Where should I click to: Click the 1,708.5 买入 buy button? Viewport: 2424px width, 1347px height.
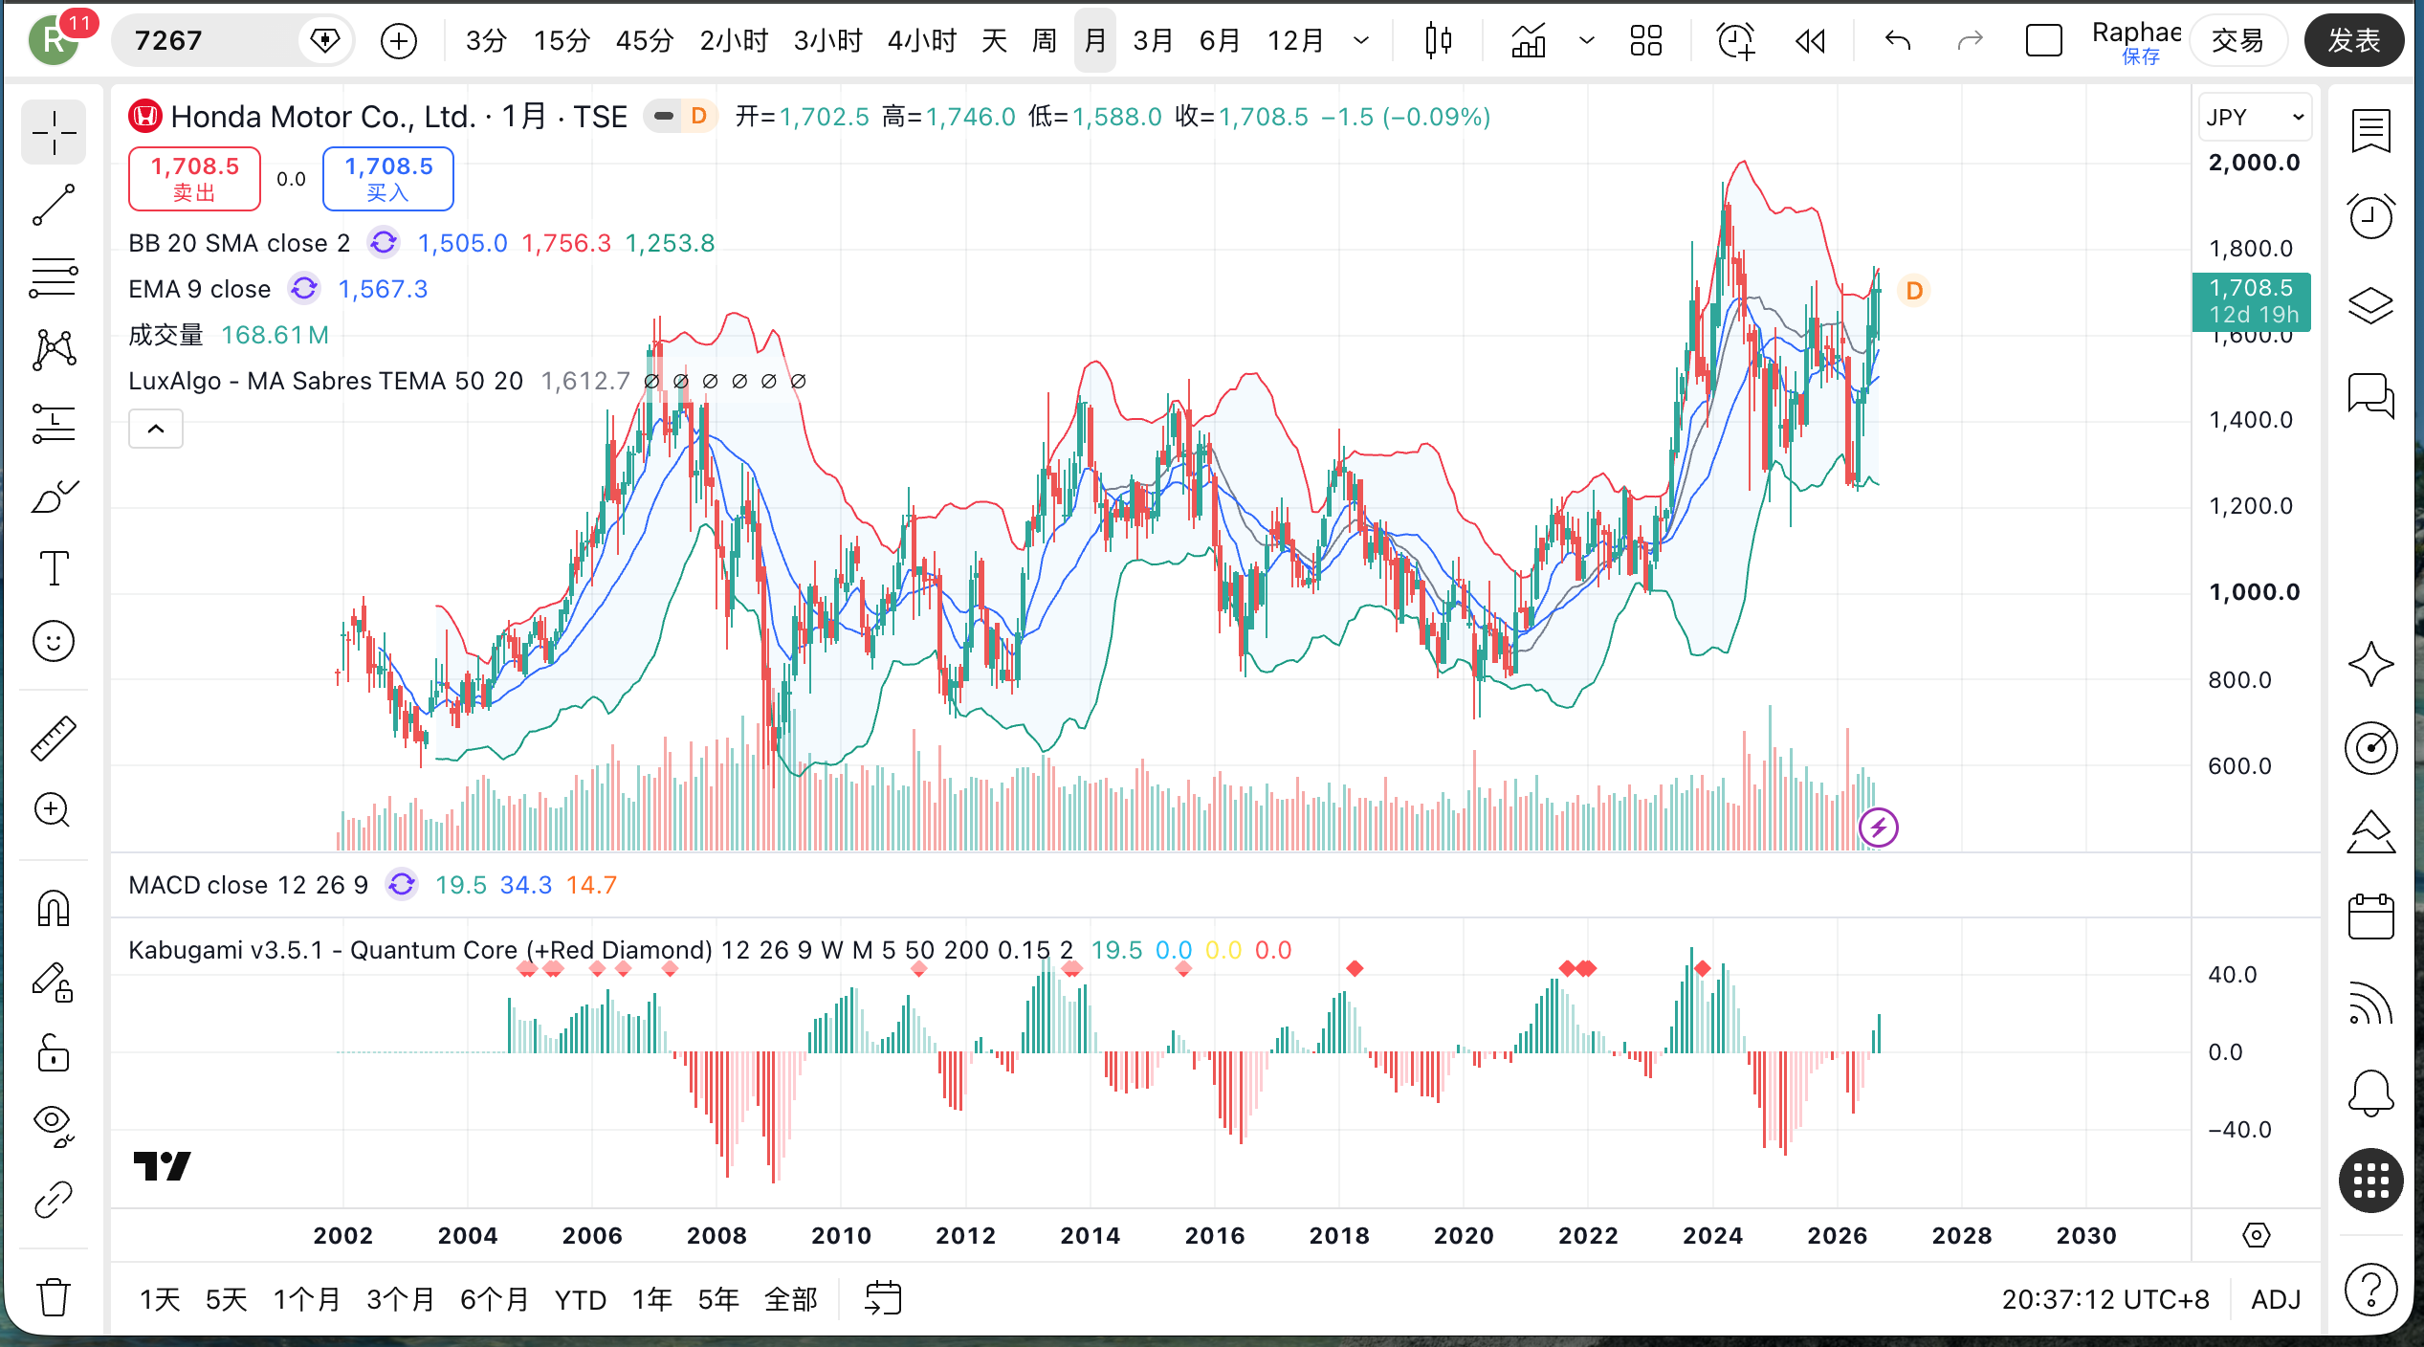point(388,179)
